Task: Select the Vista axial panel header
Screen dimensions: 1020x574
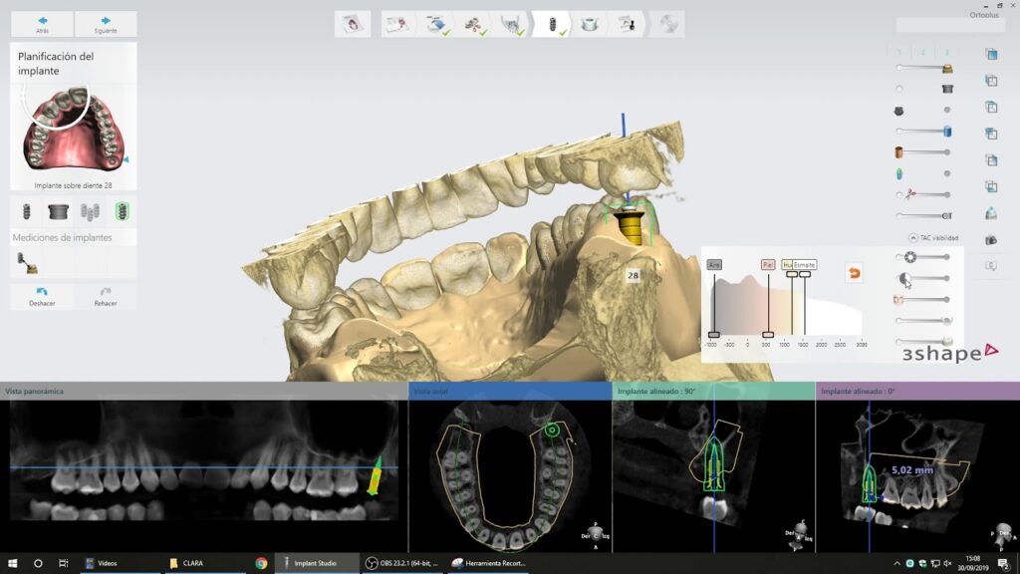Action: (510, 391)
